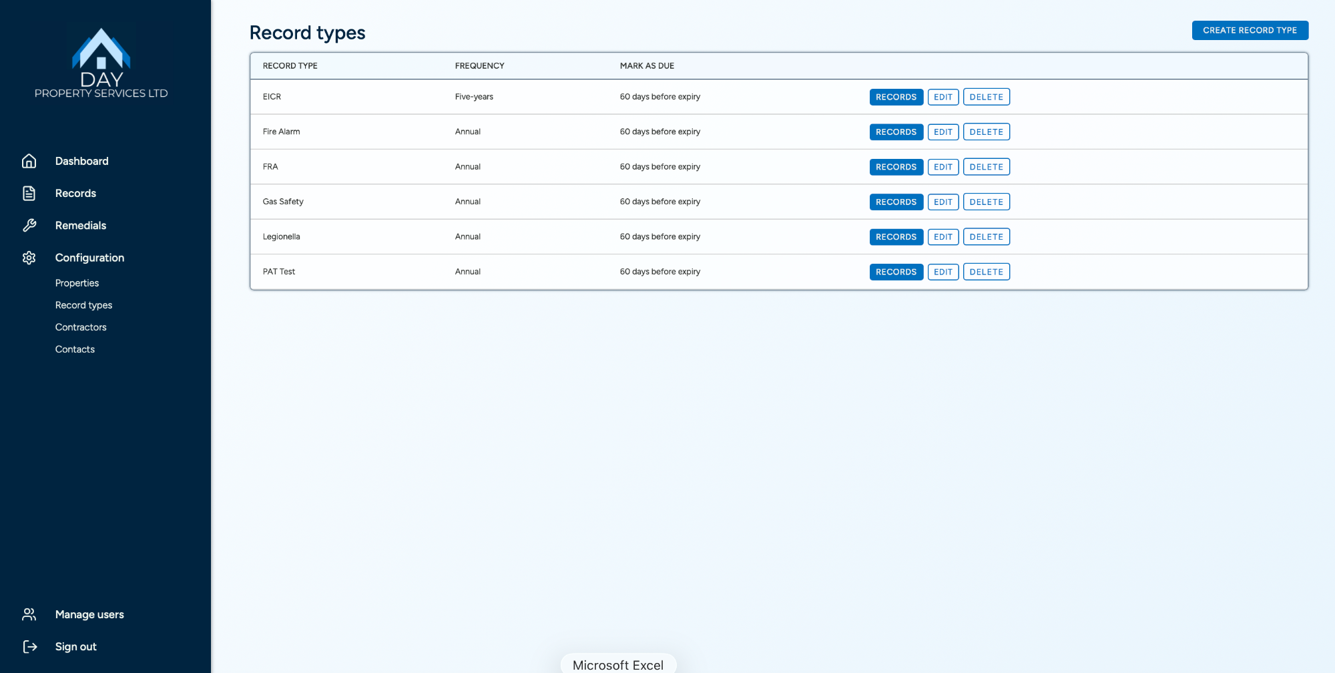Click the Day Property Services logo
The image size is (1335, 673).
(101, 61)
